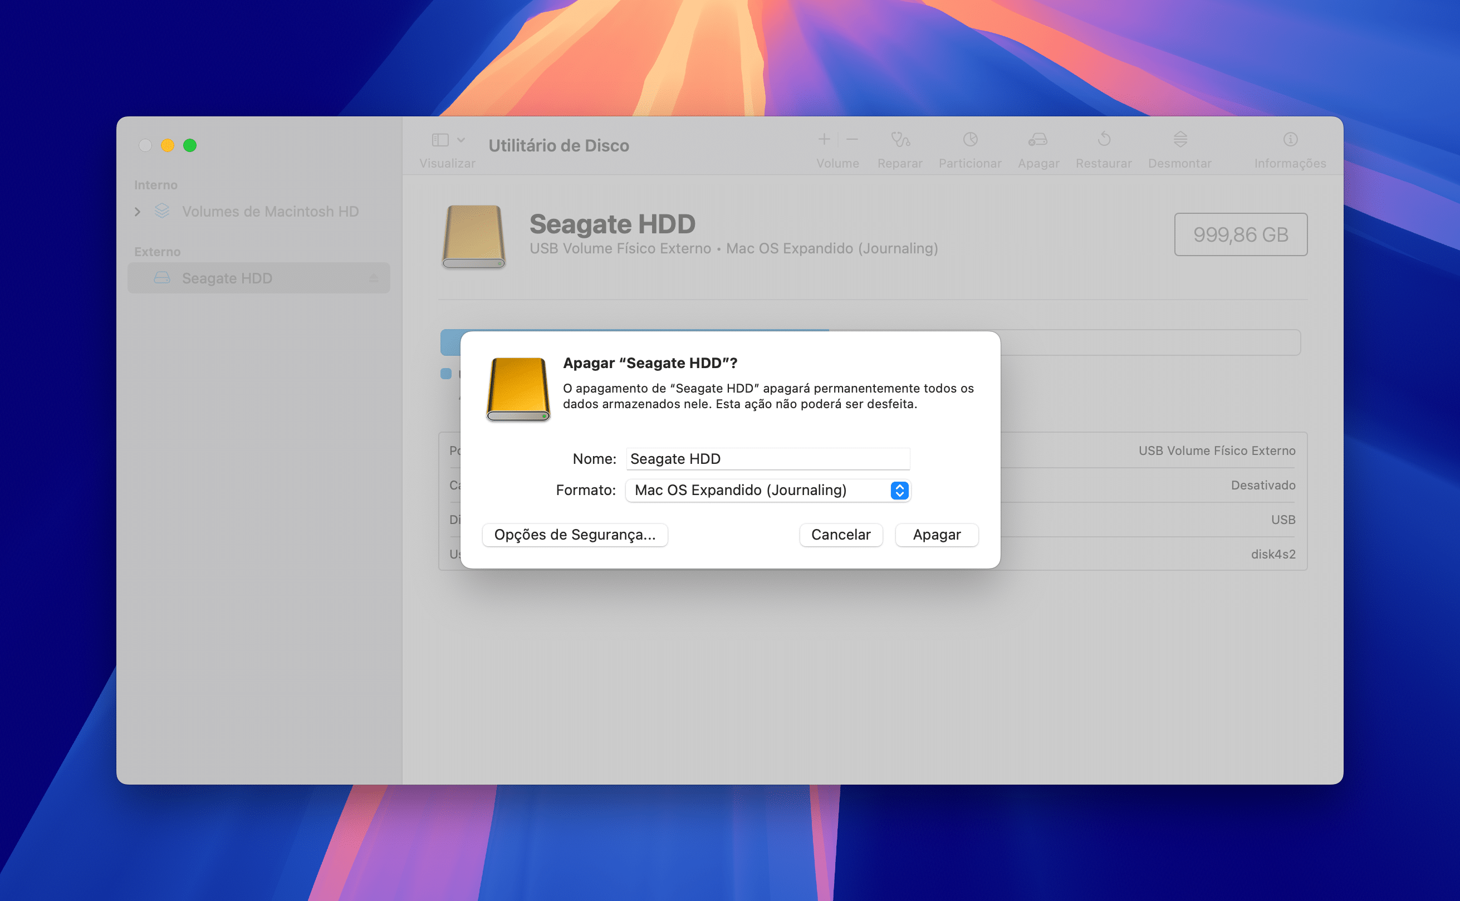
Task: Click the Macintosh HD volumes stack icon
Action: coord(162,211)
